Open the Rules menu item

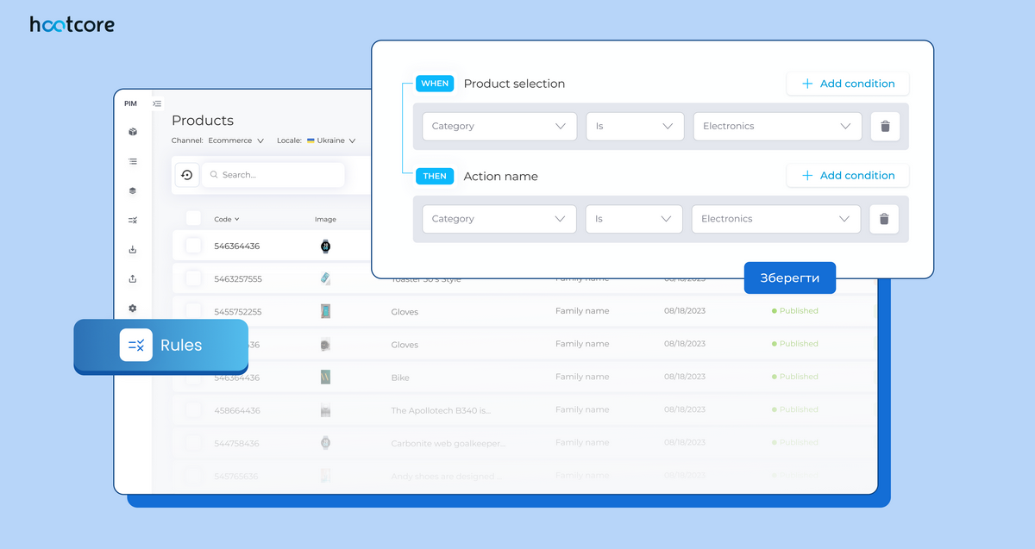coord(161,346)
